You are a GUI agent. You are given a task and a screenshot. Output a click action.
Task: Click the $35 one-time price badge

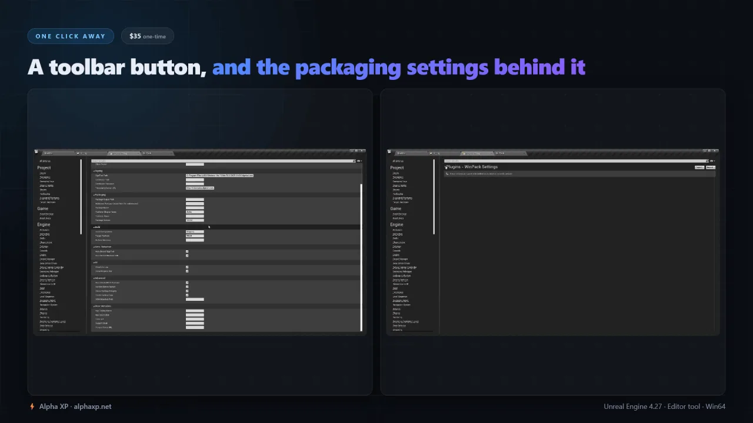click(148, 36)
